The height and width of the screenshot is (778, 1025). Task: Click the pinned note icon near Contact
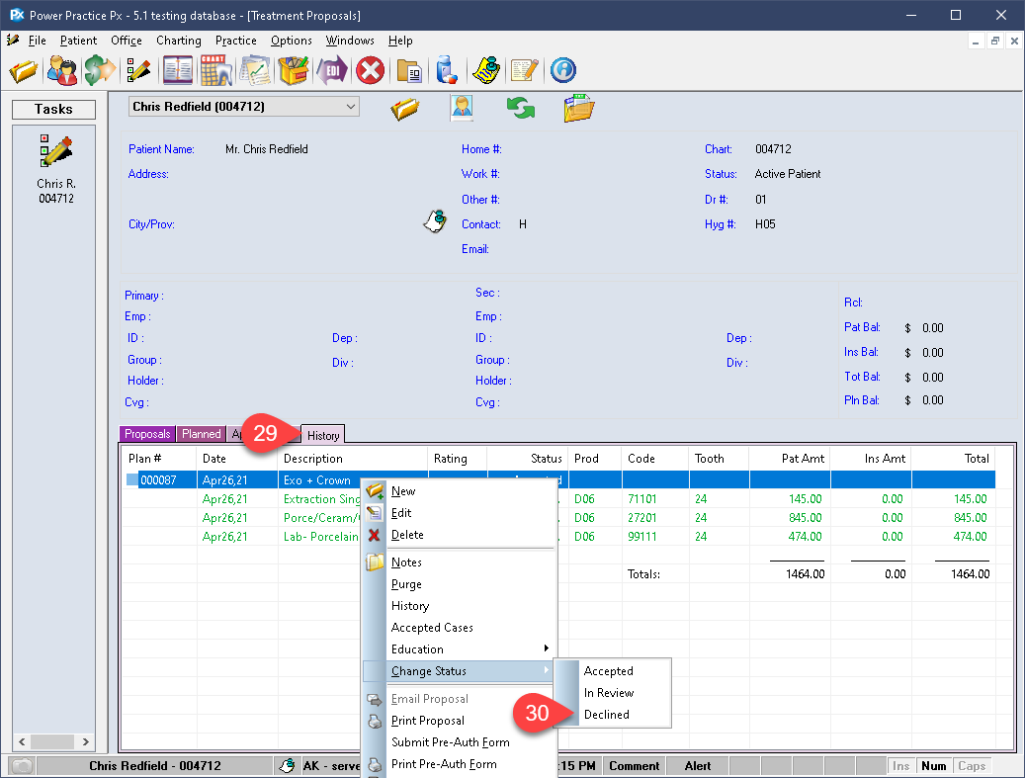[435, 221]
